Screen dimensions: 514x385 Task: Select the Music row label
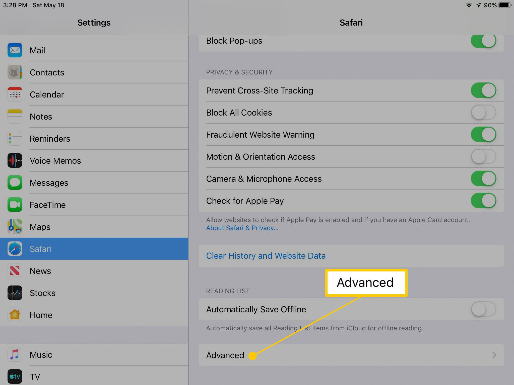pos(41,355)
